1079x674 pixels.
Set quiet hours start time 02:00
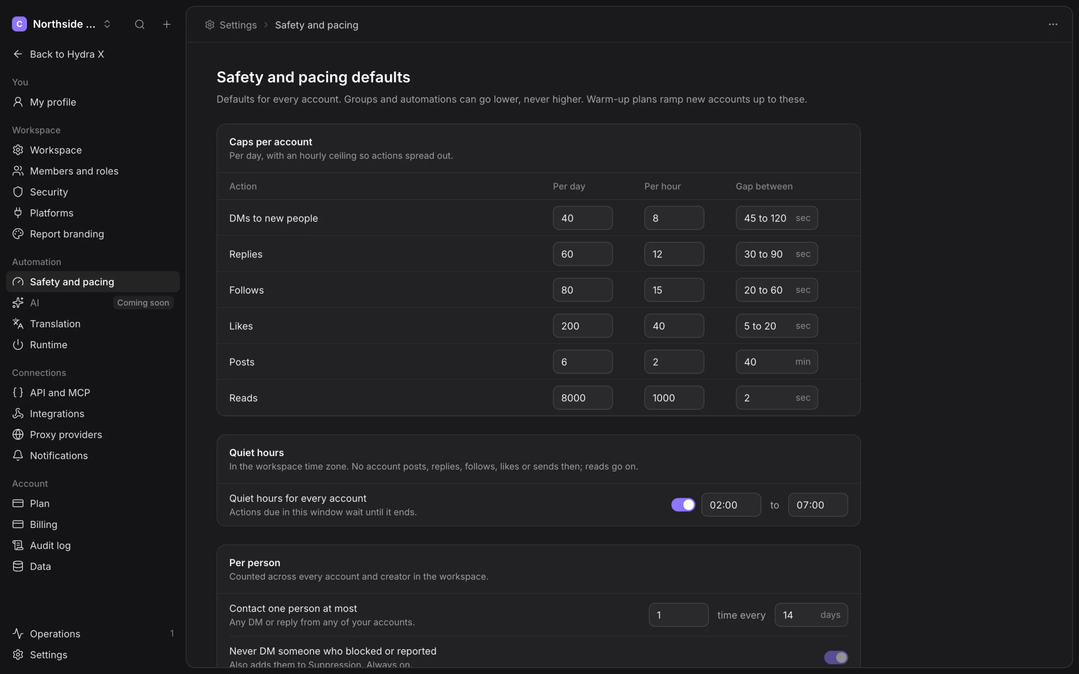[x=731, y=505]
